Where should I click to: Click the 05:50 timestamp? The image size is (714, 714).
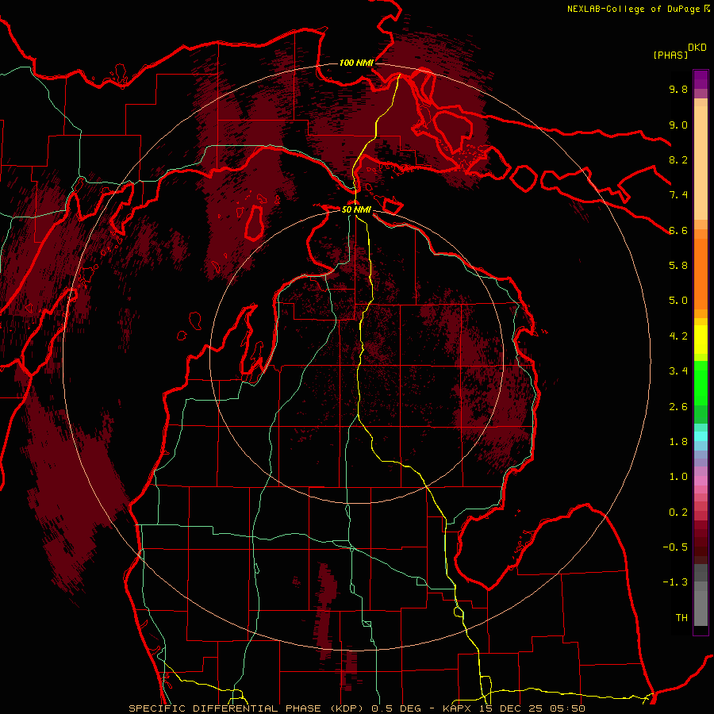567,708
